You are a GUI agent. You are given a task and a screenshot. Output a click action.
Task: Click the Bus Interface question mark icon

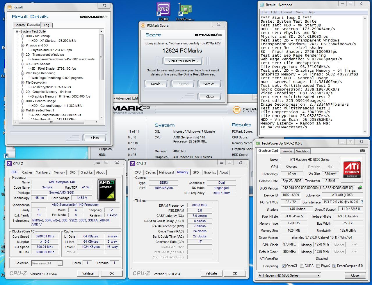[362, 202]
